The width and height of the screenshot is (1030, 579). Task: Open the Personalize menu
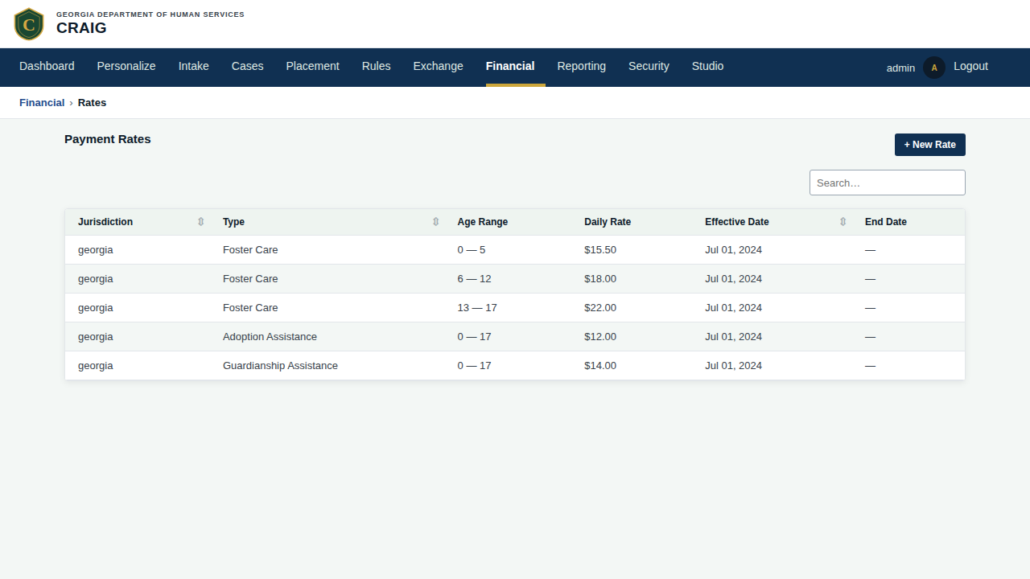tap(126, 66)
